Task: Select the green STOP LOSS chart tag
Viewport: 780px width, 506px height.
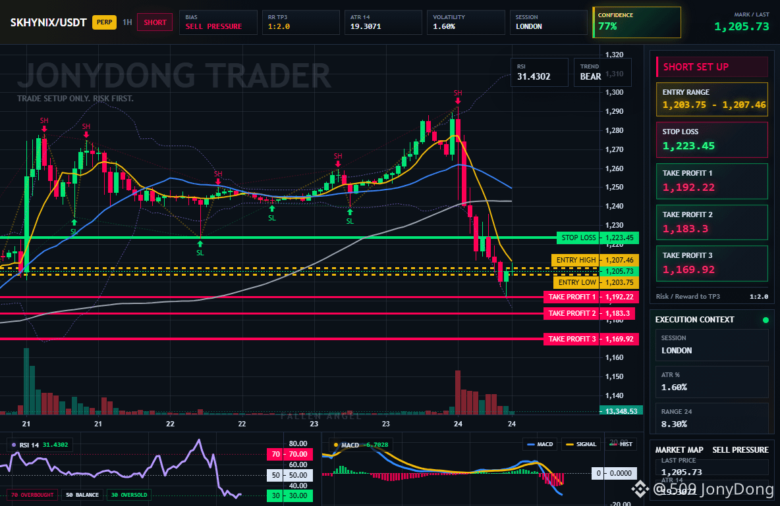Action: click(x=578, y=238)
